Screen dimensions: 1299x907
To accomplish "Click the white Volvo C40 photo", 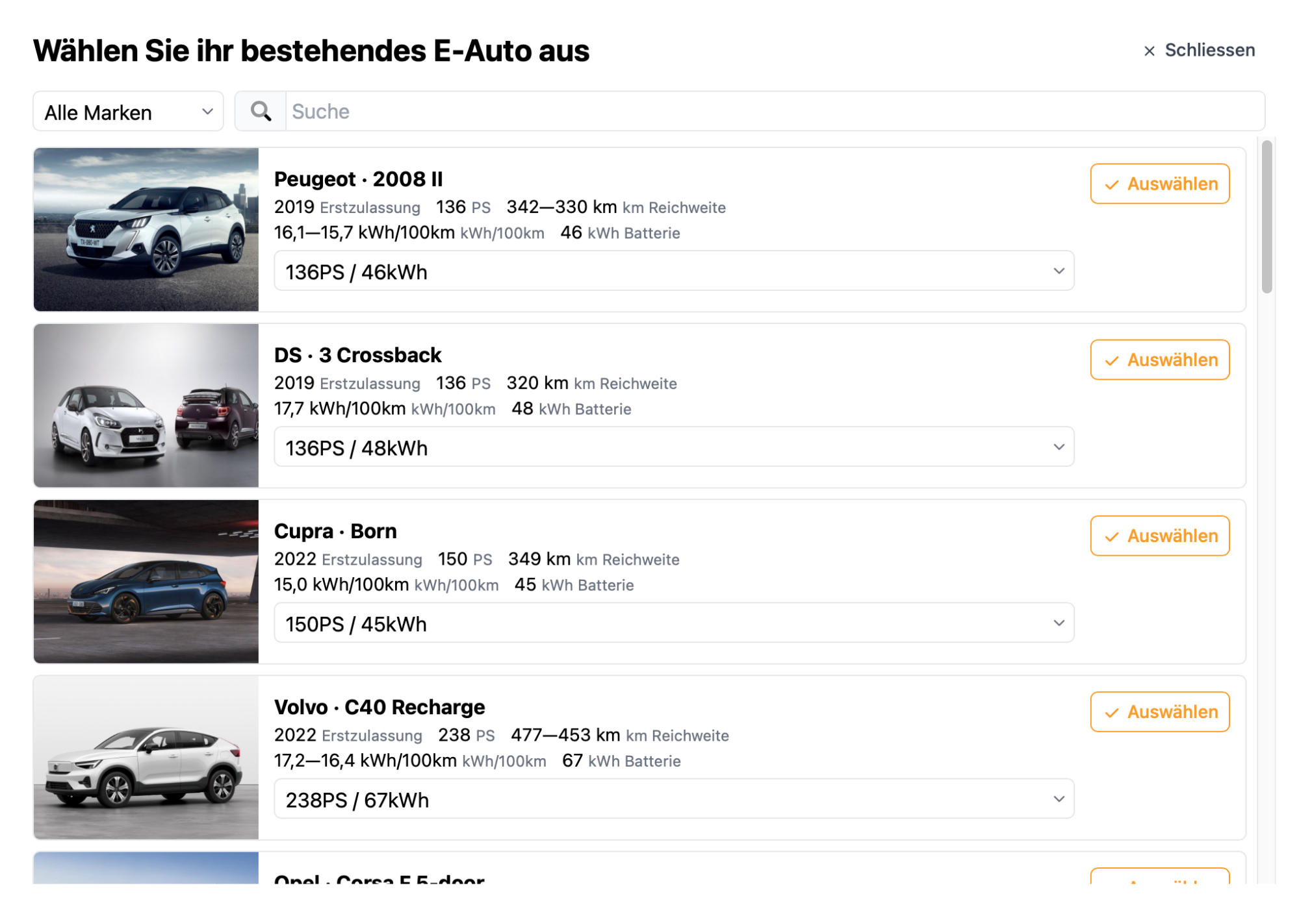I will 146,758.
